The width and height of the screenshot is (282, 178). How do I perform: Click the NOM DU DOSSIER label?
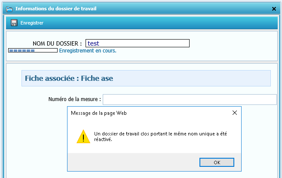tap(57, 43)
